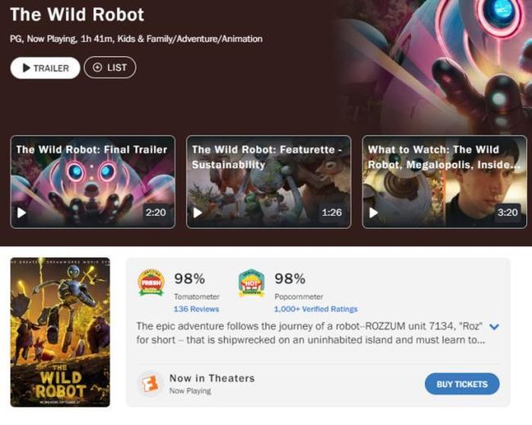This screenshot has width=532, height=425.
Task: Open the 1,000+ Verified Ratings link
Action: (315, 309)
